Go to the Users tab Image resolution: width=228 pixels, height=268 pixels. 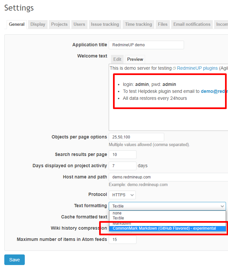(79, 24)
